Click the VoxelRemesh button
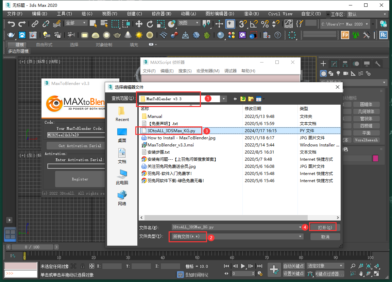This screenshot has width=392, height=282. click(x=366, y=140)
